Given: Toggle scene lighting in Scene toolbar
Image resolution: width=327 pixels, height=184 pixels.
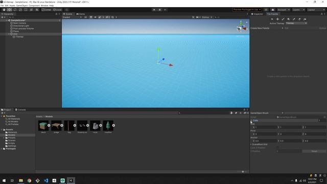Looking at the screenshot, I should pos(91,17).
